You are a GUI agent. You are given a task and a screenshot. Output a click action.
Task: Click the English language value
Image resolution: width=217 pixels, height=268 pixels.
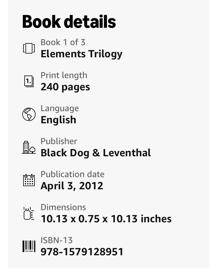[58, 120]
